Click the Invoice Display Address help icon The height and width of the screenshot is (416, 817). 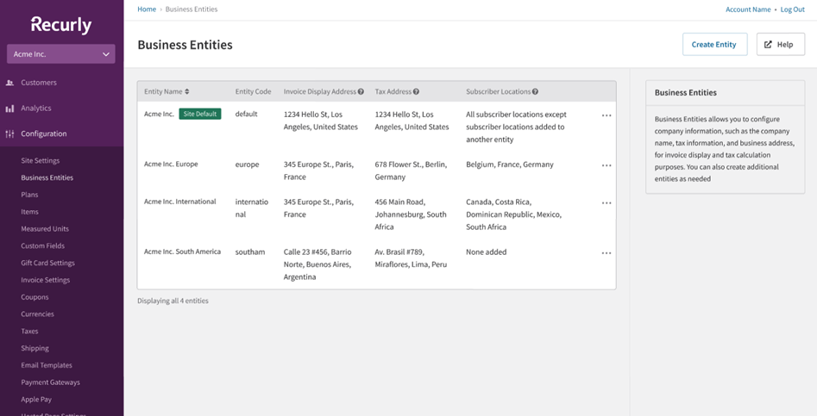[361, 92]
